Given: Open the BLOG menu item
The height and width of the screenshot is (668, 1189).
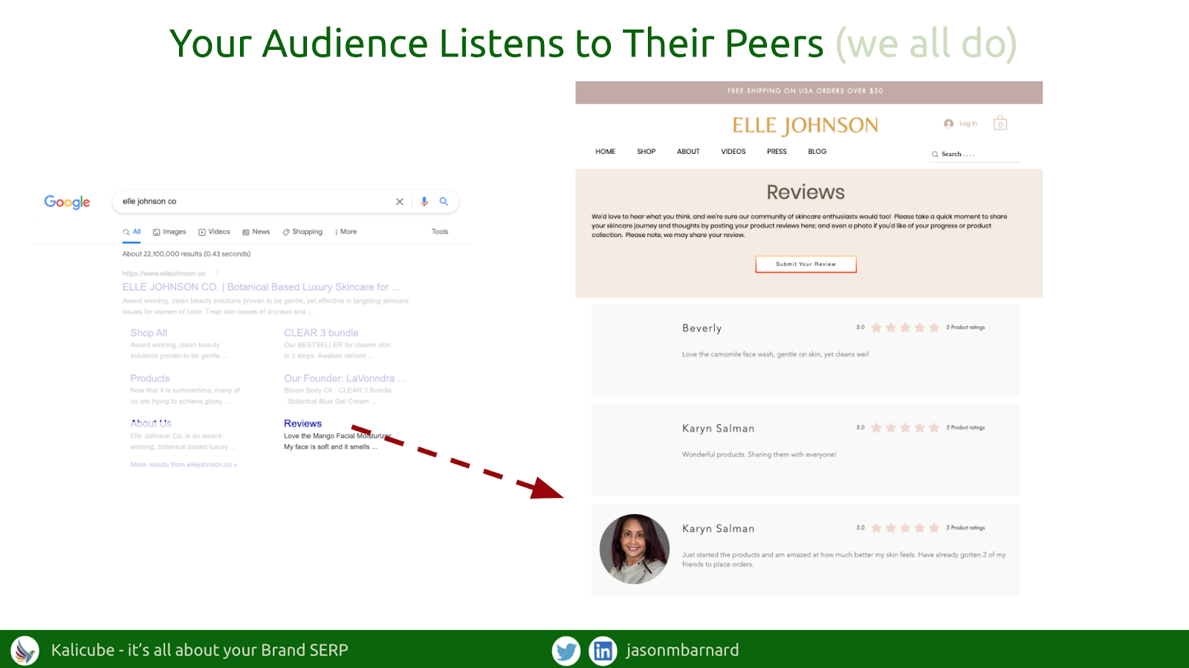Looking at the screenshot, I should pos(817,152).
